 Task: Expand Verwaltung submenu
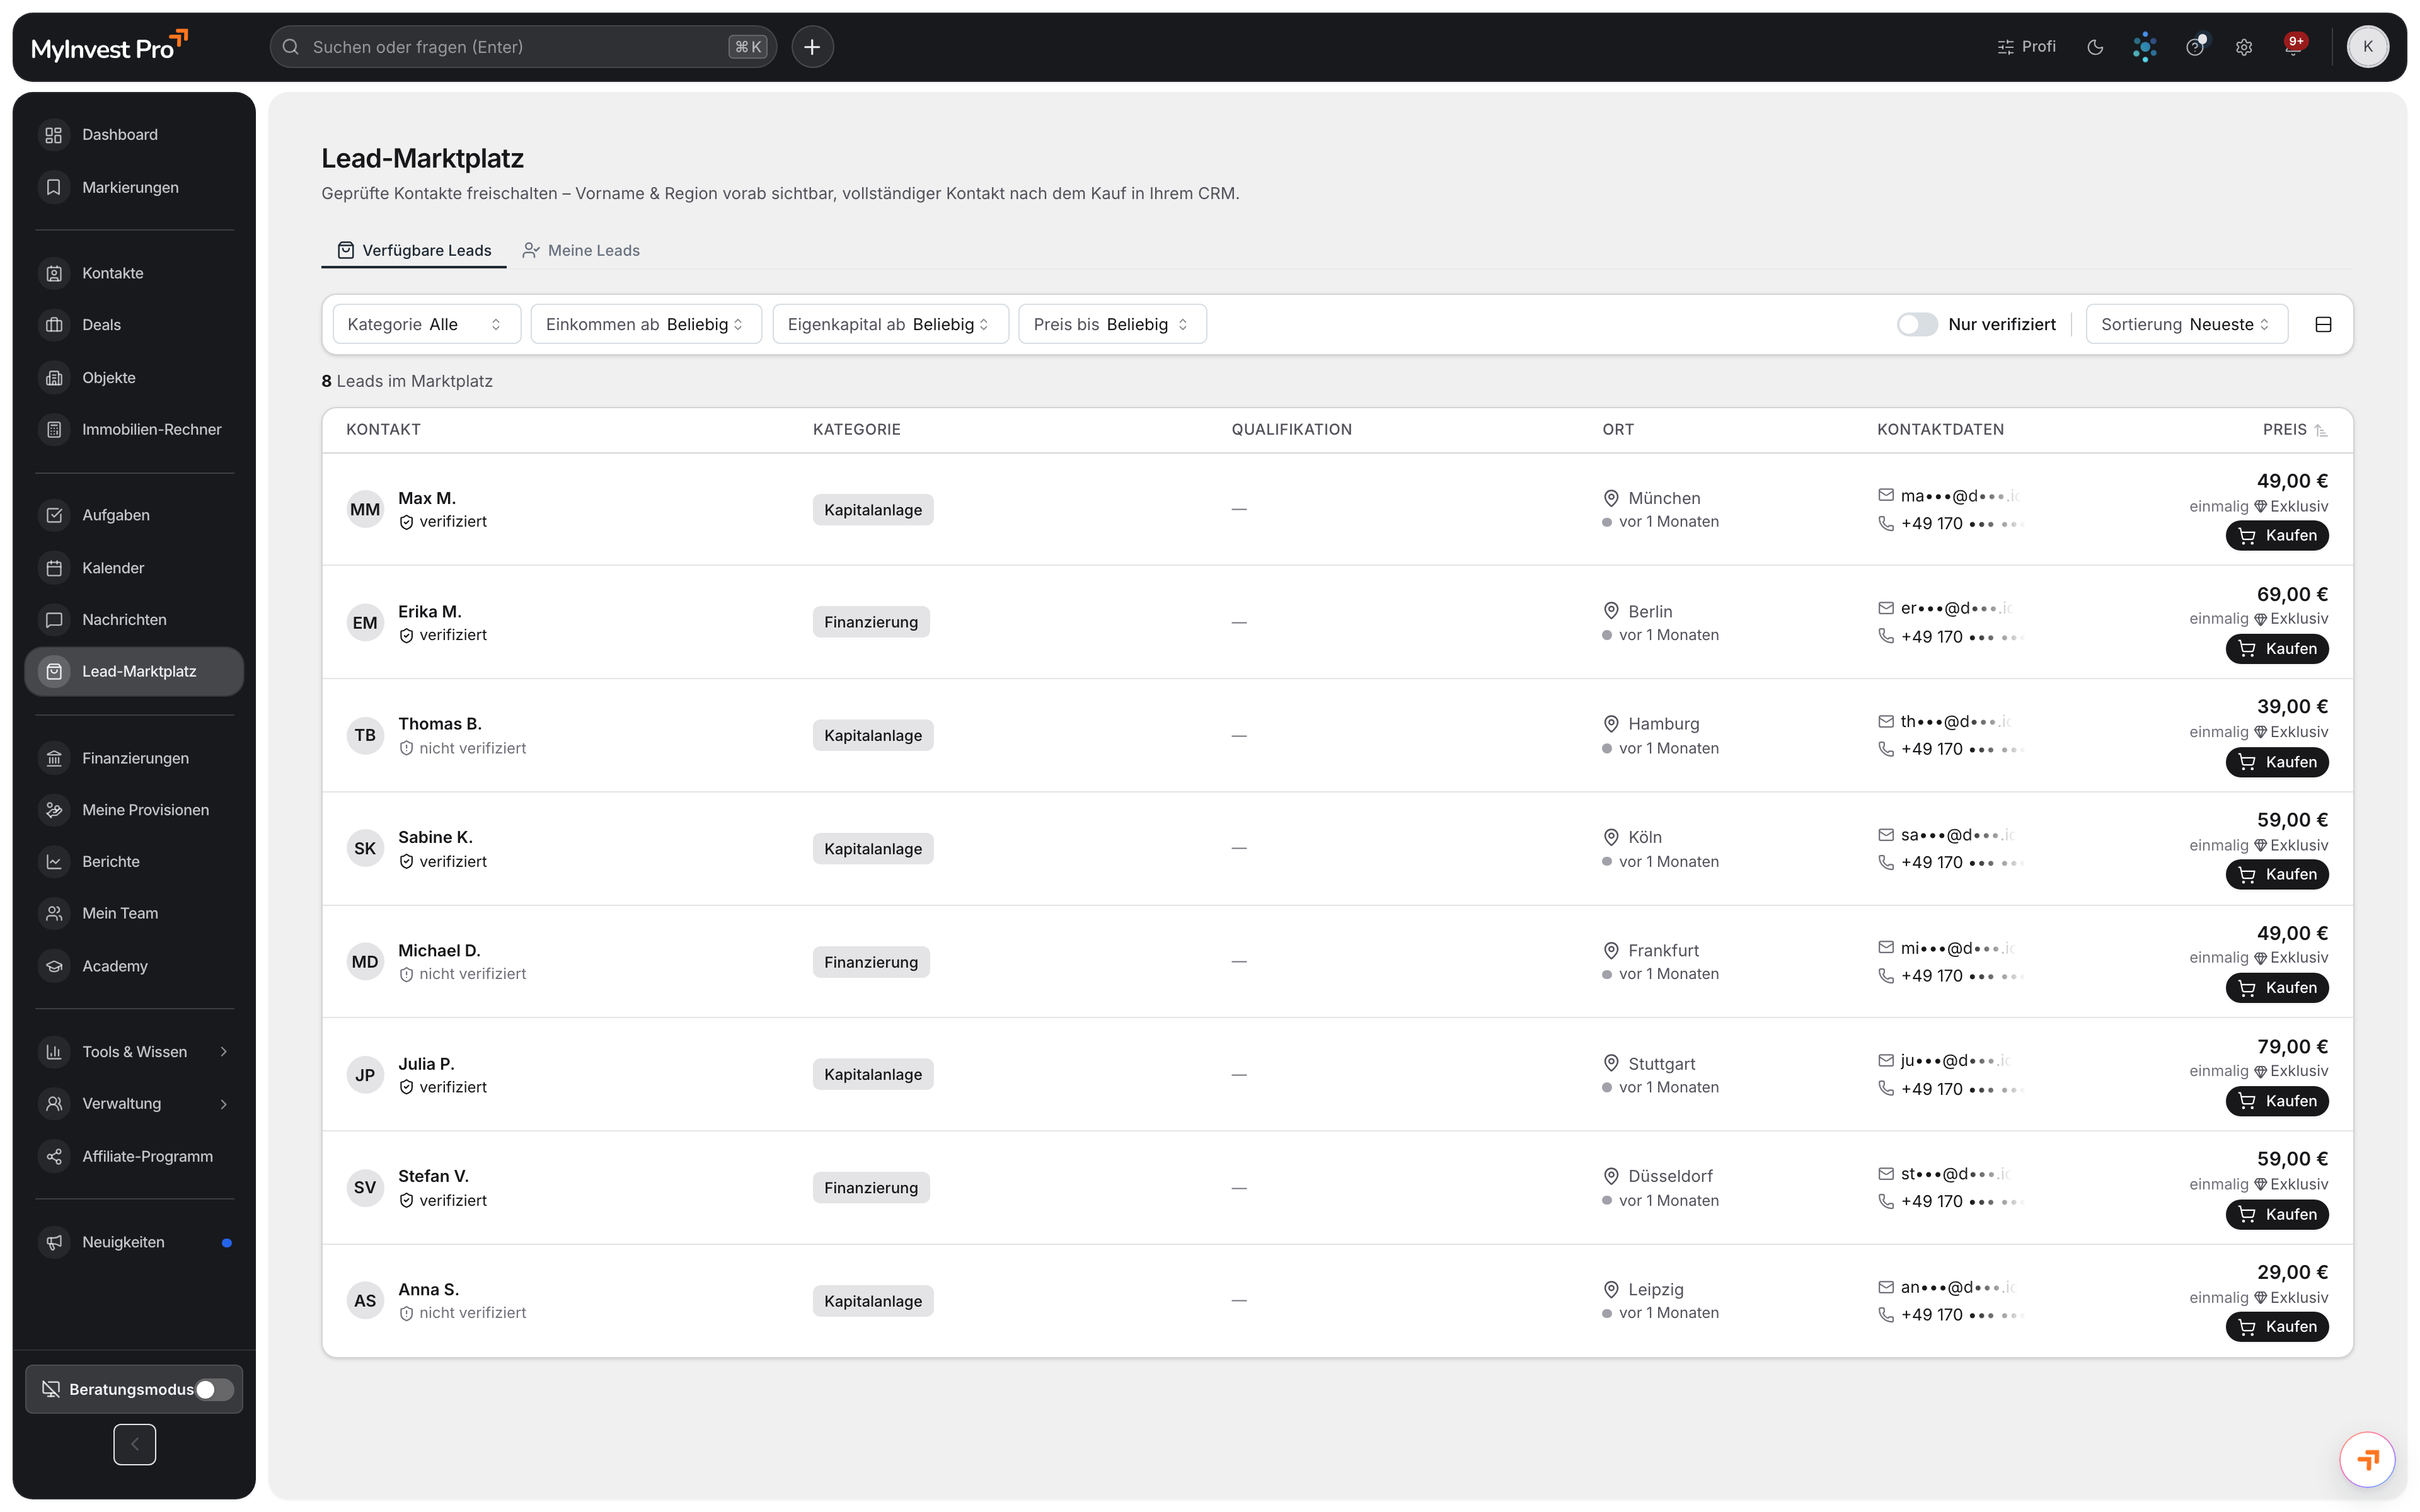click(x=134, y=1104)
